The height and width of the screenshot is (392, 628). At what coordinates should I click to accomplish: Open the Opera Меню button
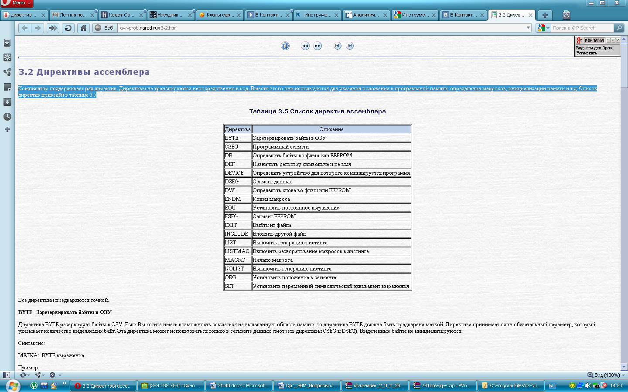point(17,3)
